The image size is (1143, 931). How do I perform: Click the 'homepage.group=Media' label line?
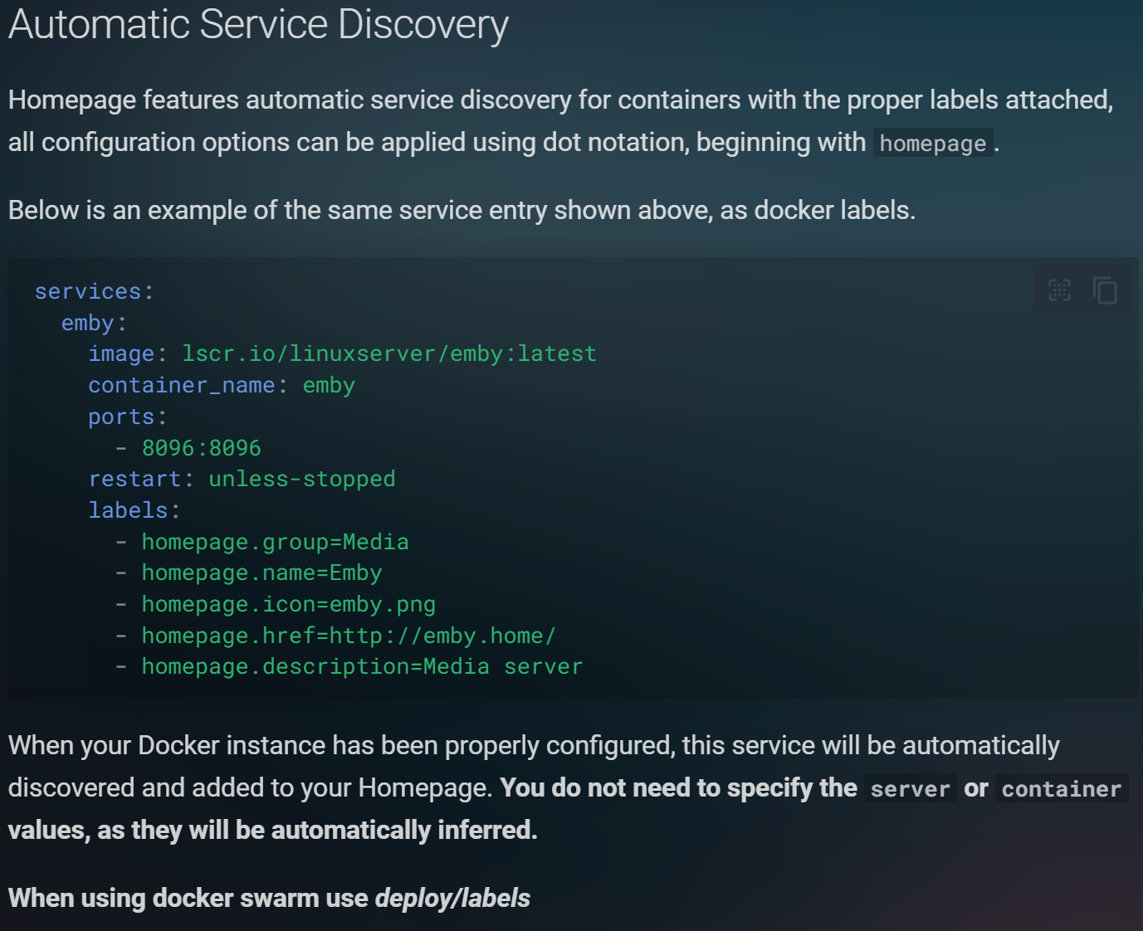click(x=275, y=542)
